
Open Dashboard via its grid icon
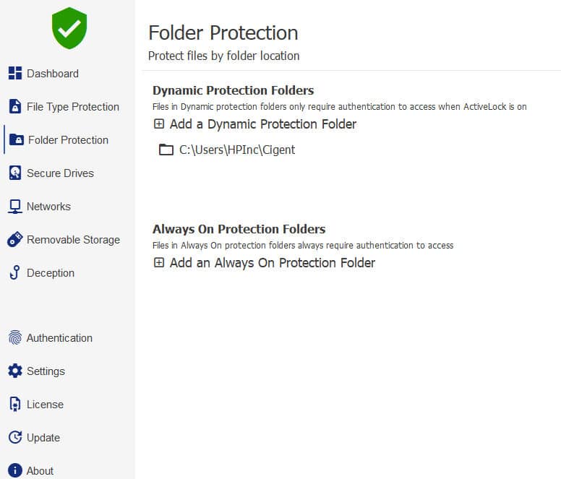pos(15,73)
